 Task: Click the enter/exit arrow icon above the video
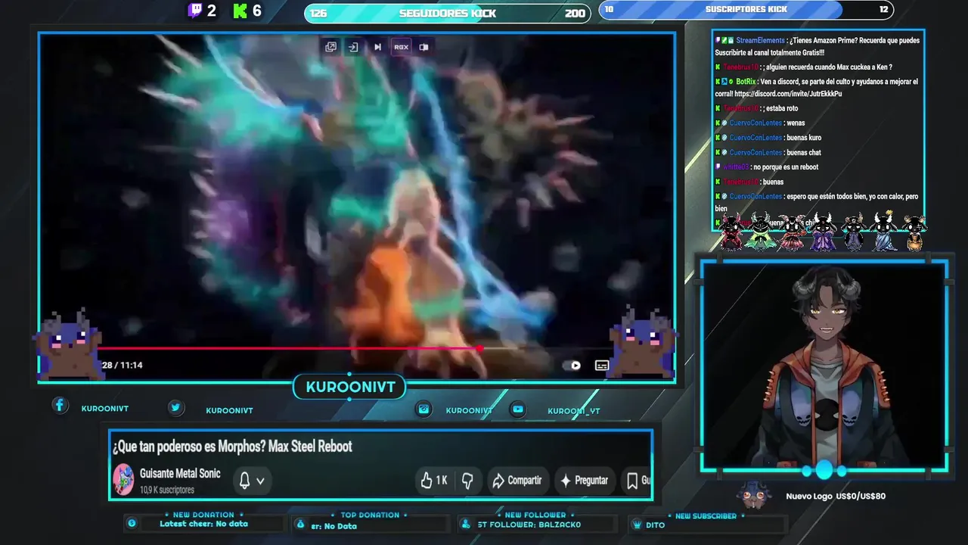[353, 47]
